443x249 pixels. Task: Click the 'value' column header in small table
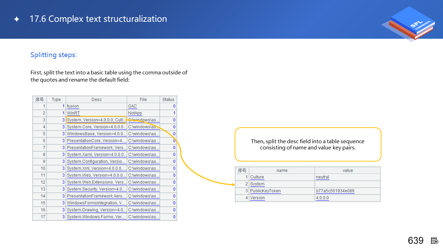click(x=347, y=170)
